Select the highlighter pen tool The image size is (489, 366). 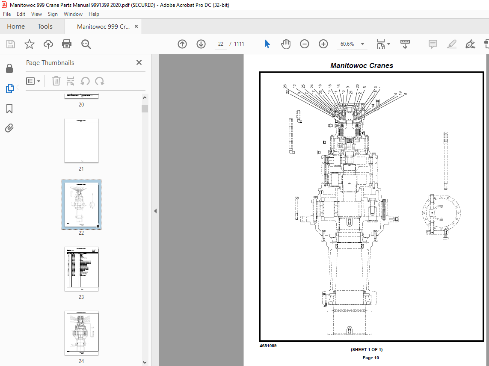click(x=451, y=44)
